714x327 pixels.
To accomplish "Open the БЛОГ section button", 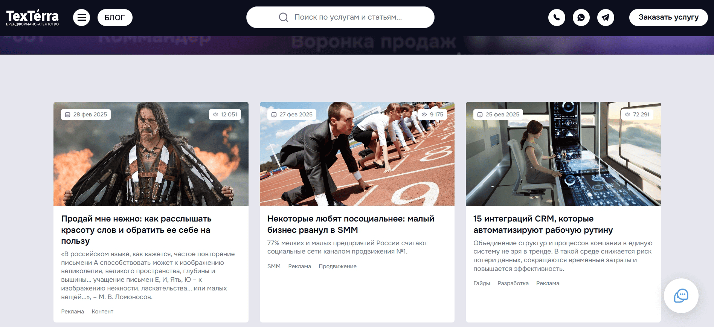I will point(115,17).
